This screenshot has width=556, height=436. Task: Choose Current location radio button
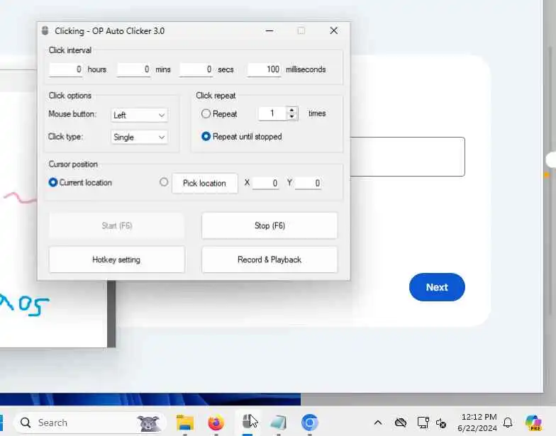coord(52,182)
